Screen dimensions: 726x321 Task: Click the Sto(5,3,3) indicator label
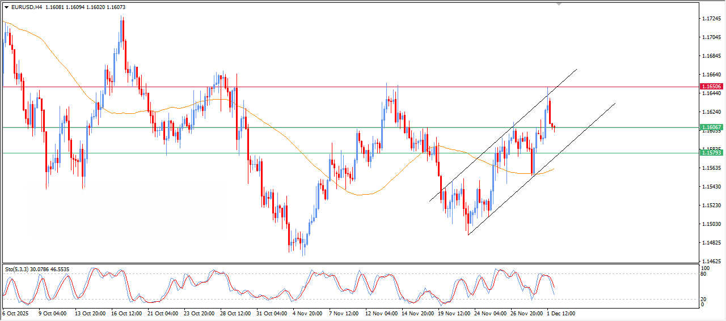(x=20, y=269)
